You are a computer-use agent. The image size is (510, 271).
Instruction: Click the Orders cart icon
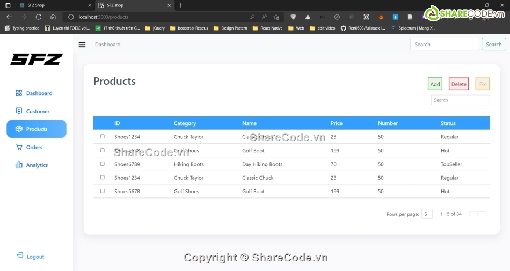[x=19, y=147]
